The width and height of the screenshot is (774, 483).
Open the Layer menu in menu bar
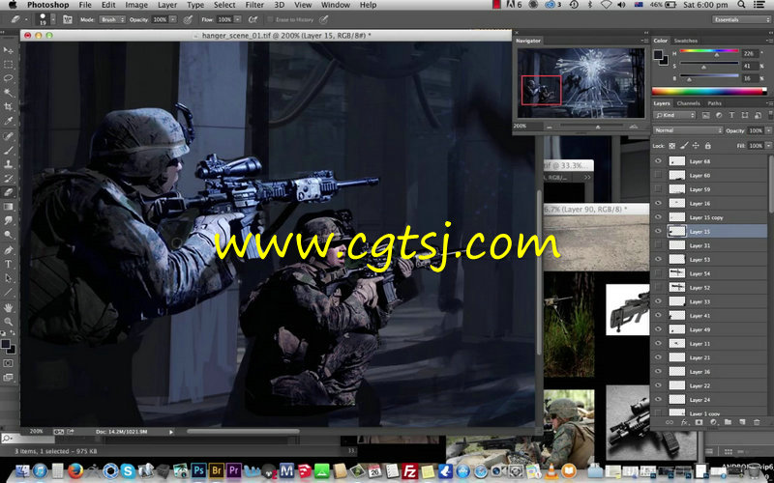point(167,5)
